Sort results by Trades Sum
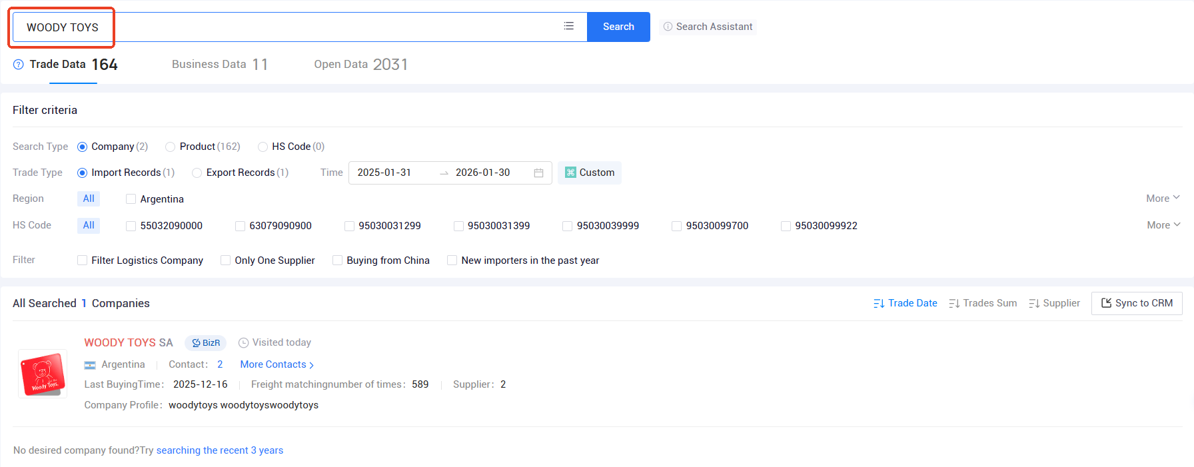Screen dimensions: 1194x467 click(983, 303)
